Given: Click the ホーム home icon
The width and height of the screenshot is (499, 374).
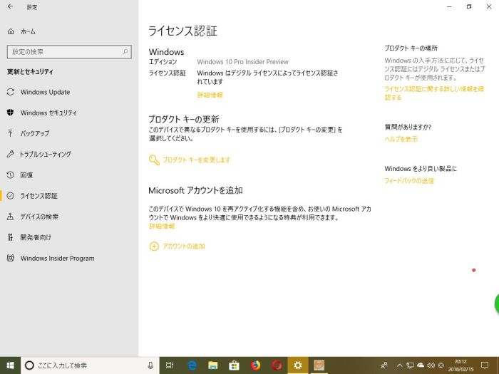Looking at the screenshot, I should tap(11, 31).
